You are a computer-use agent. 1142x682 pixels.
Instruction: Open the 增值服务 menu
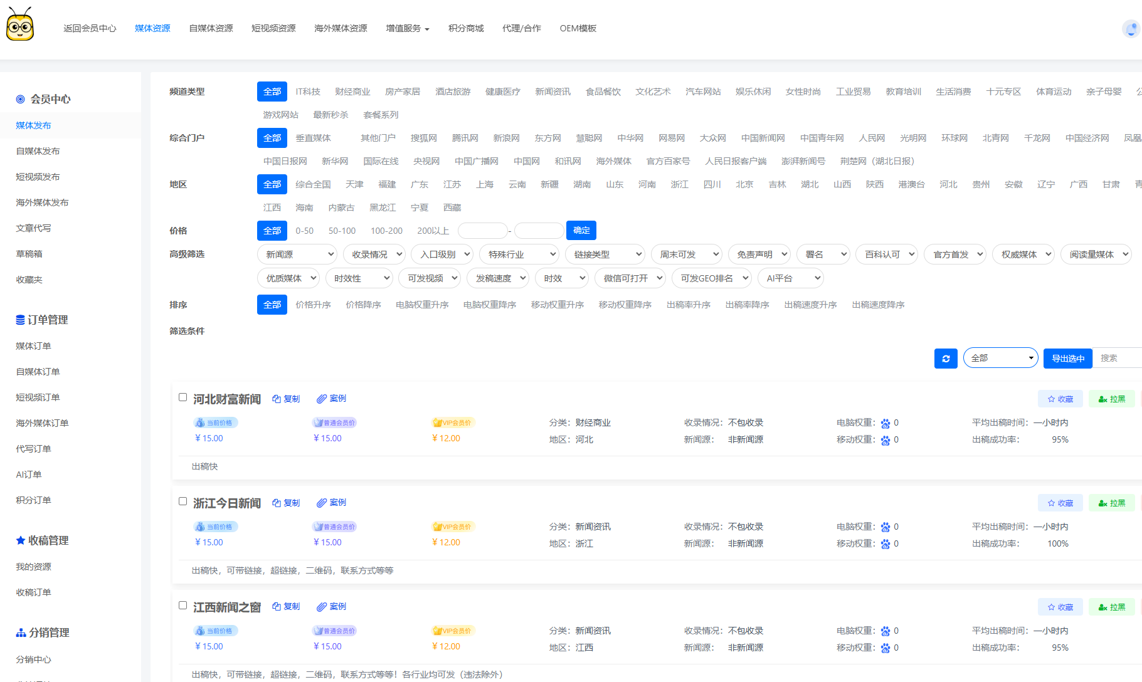[x=408, y=28]
